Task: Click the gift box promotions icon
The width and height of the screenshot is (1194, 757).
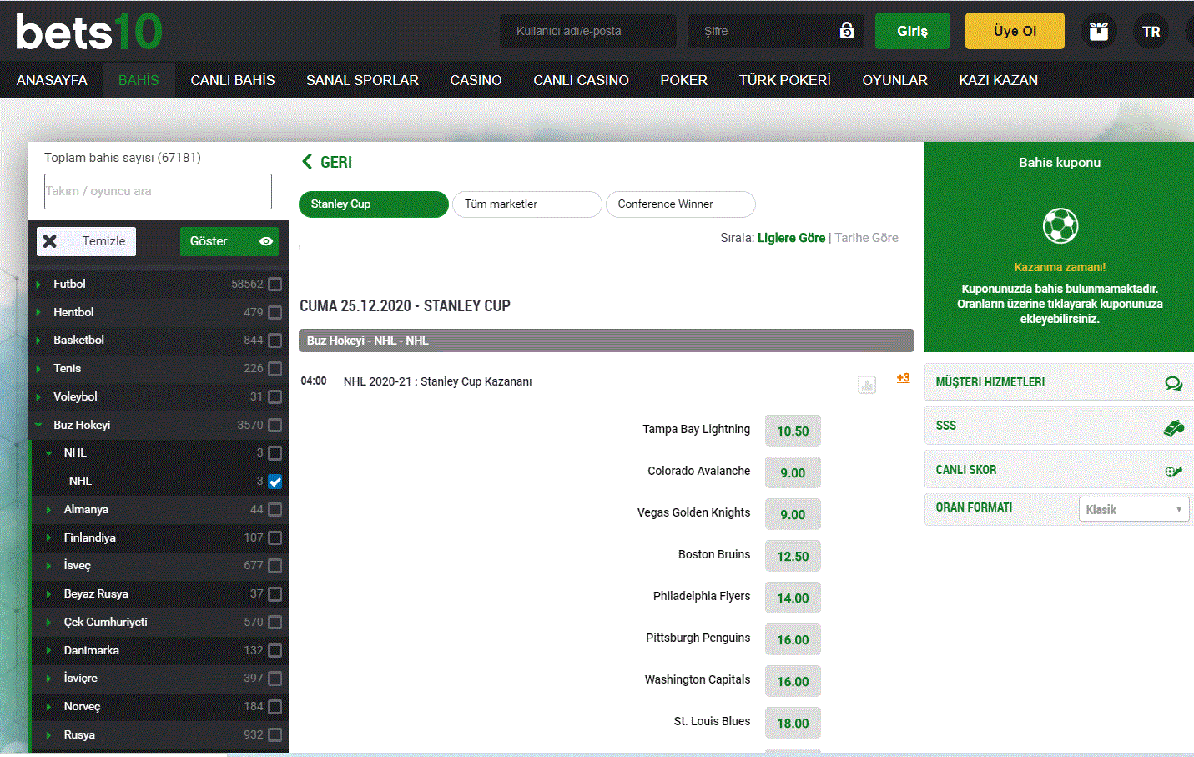Action: tap(1099, 32)
